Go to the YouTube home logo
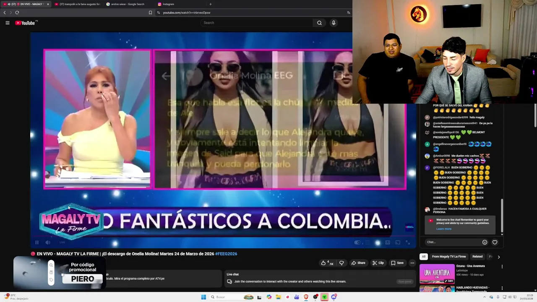 (26, 23)
